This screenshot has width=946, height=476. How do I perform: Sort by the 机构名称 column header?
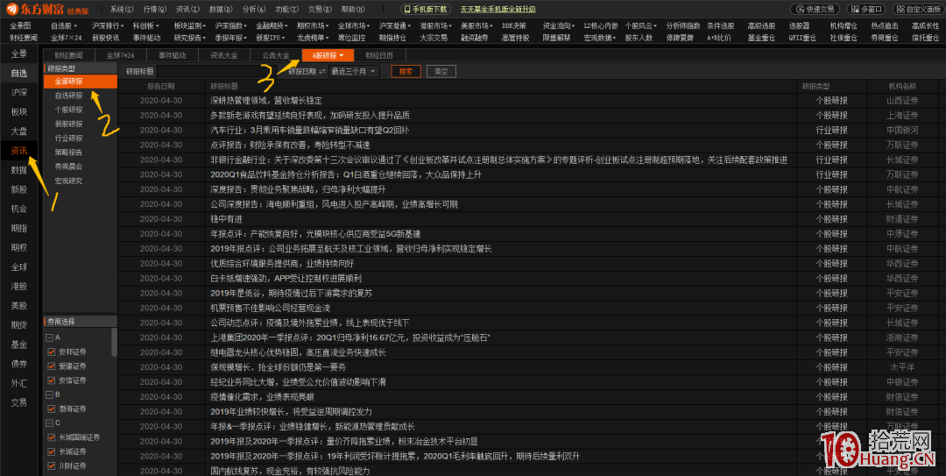902,87
